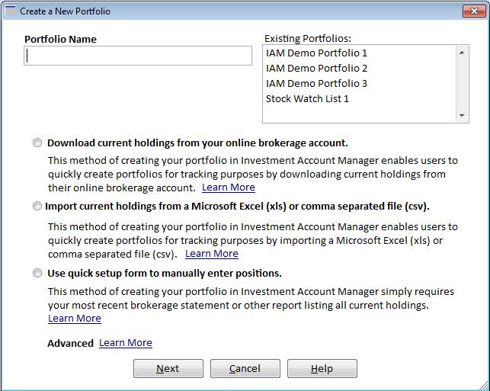Viewport: 490px width, 391px height.
Task: Open the Advanced Learn More link
Action: 126,343
